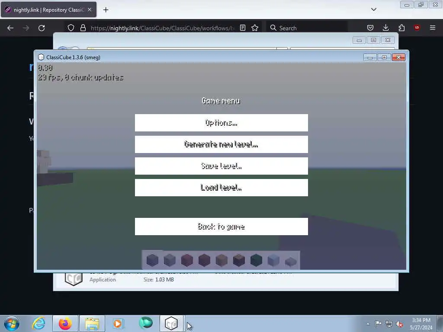The image size is (443, 332).
Task: Open the Options... menu in ClassiCube
Action: [221, 123]
